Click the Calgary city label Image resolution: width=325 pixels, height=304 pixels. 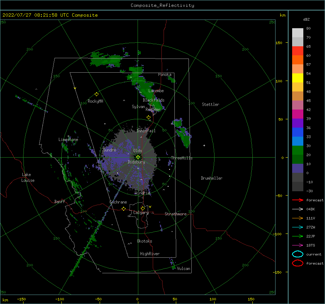pyautogui.click(x=141, y=213)
